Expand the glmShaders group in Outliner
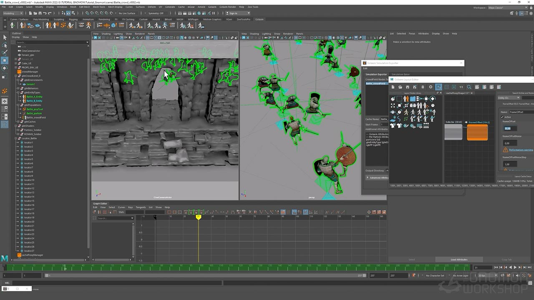This screenshot has width=534, height=300. coord(16,126)
